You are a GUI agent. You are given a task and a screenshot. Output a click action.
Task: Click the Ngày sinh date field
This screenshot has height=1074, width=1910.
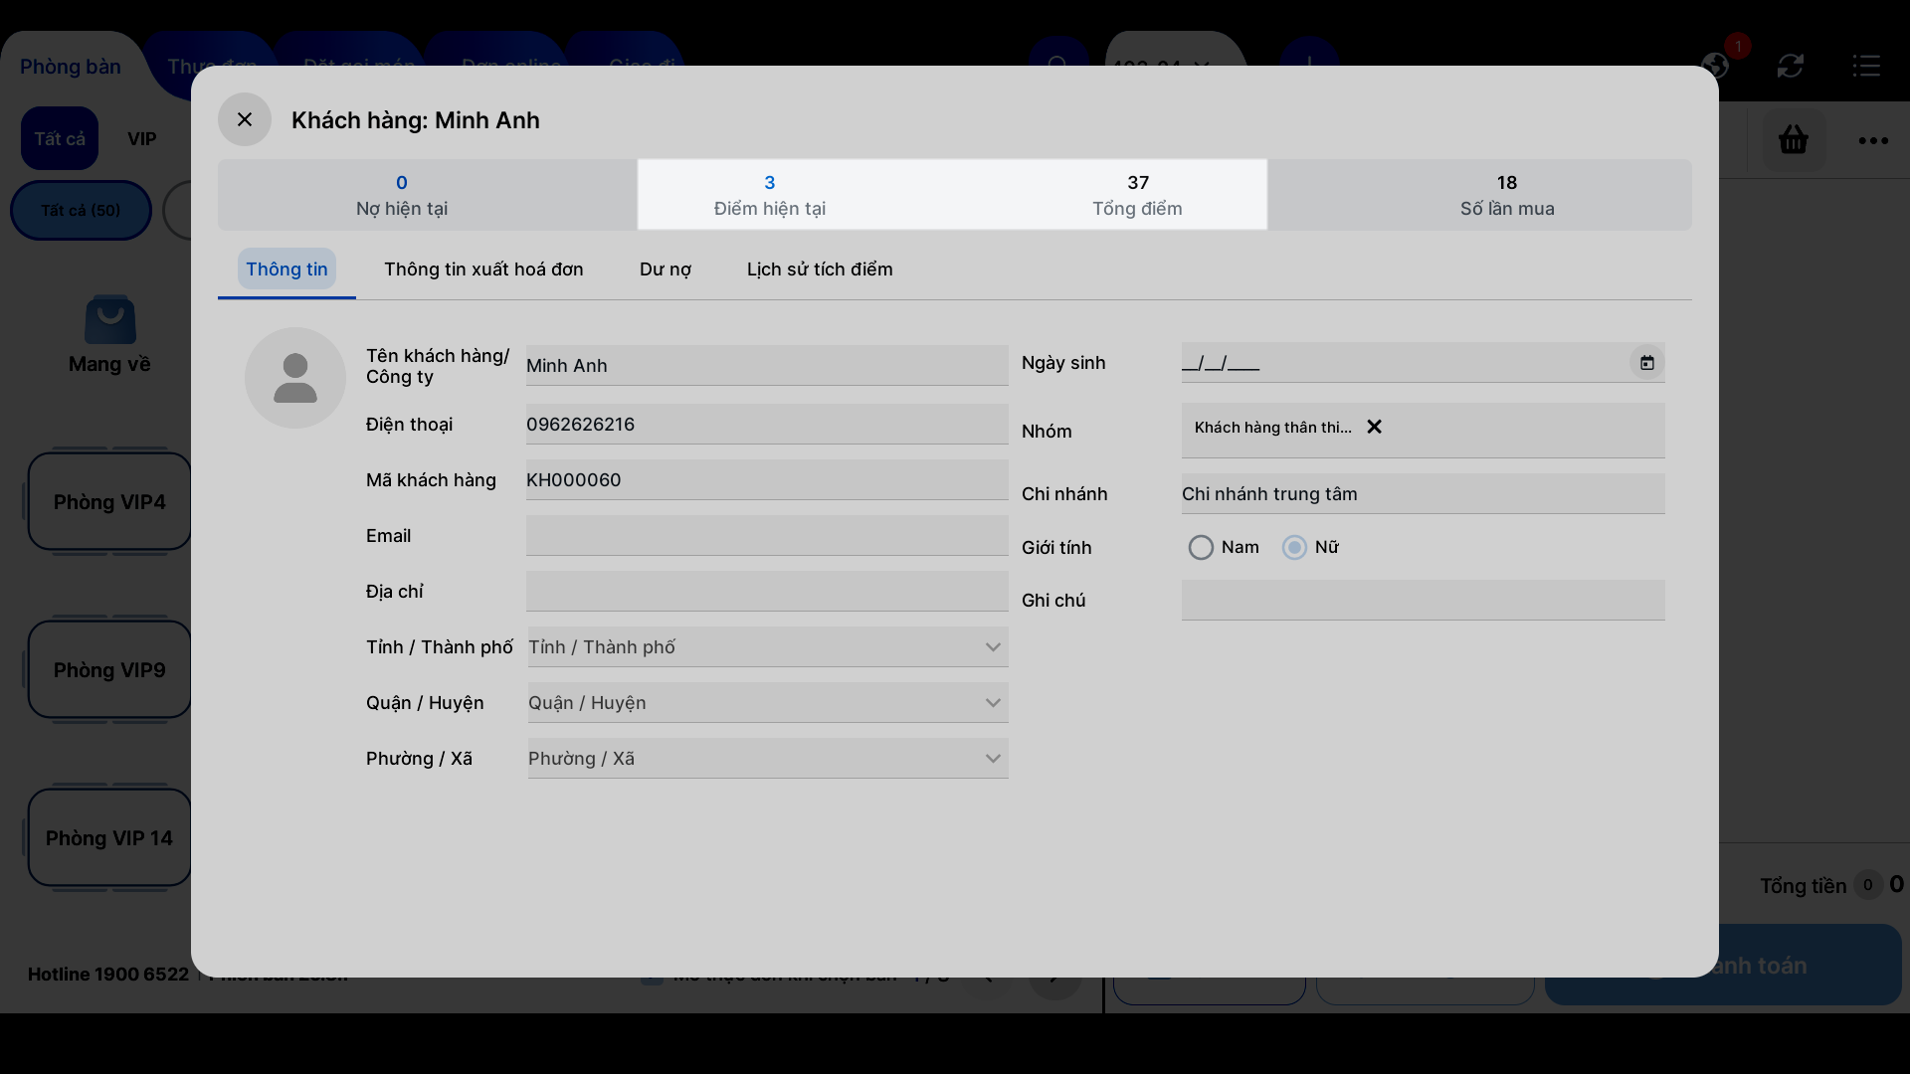click(1423, 363)
